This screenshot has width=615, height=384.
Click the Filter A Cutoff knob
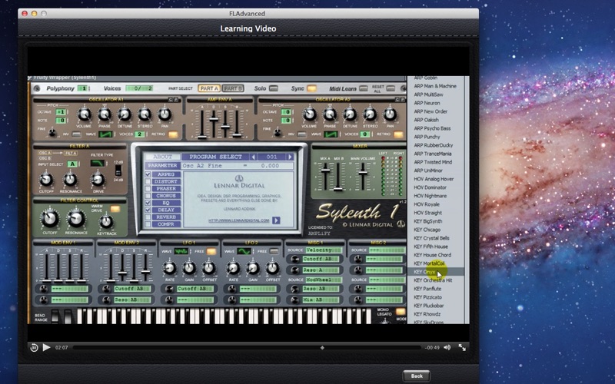tap(46, 180)
